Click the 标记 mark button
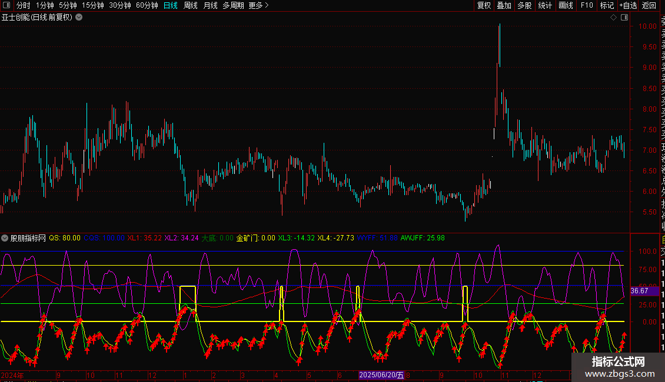Image resolution: width=665 pixels, height=382 pixels. click(x=607, y=5)
